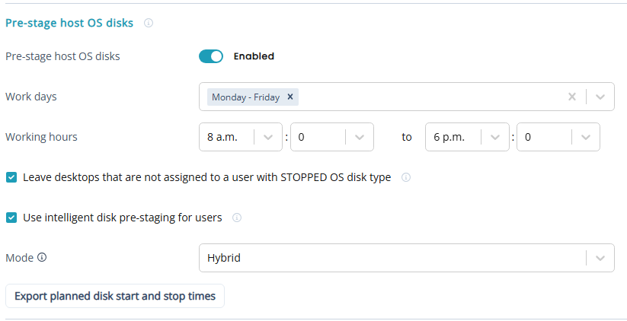
Task: Click info icon beside intelligent disk pre-staging
Action: point(237,218)
